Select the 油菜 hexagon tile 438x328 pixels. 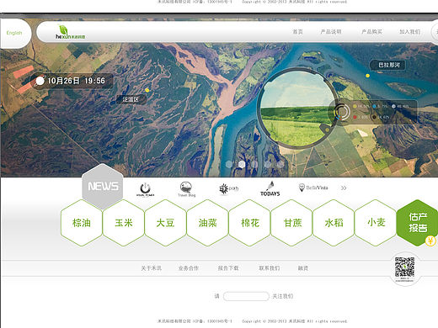[207, 223]
